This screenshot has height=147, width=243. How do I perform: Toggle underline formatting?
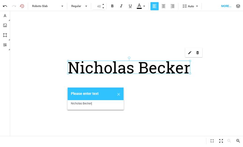(x=130, y=6)
